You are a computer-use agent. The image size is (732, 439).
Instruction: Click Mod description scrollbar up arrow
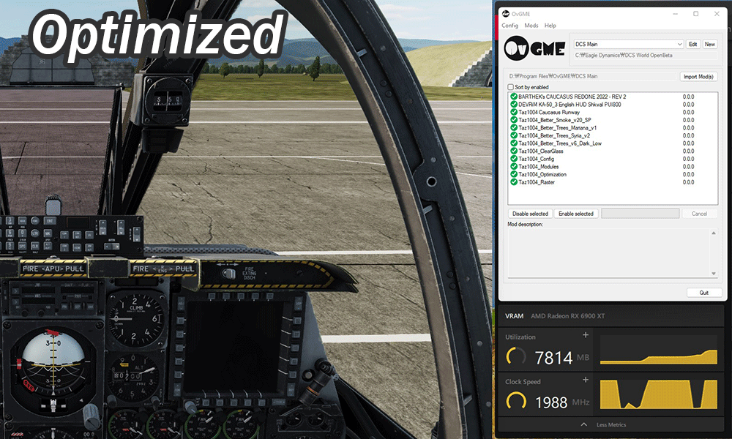713,233
